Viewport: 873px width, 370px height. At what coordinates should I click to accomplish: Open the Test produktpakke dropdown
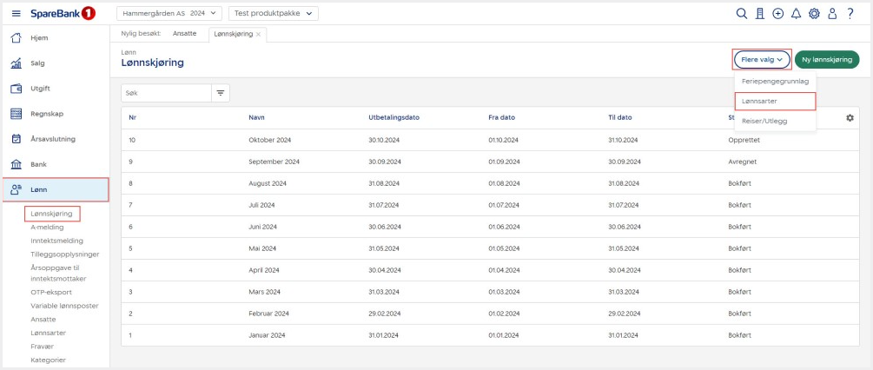[273, 14]
